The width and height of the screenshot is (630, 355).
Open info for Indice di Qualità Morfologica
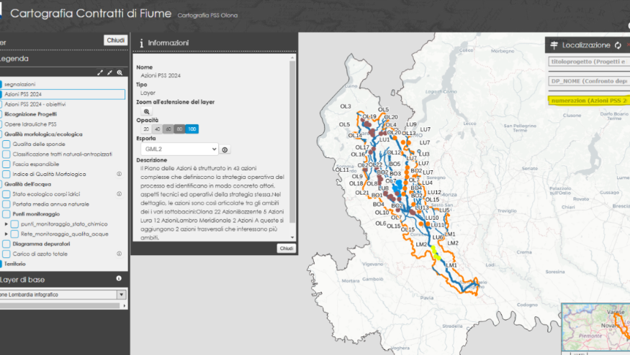pos(120,174)
